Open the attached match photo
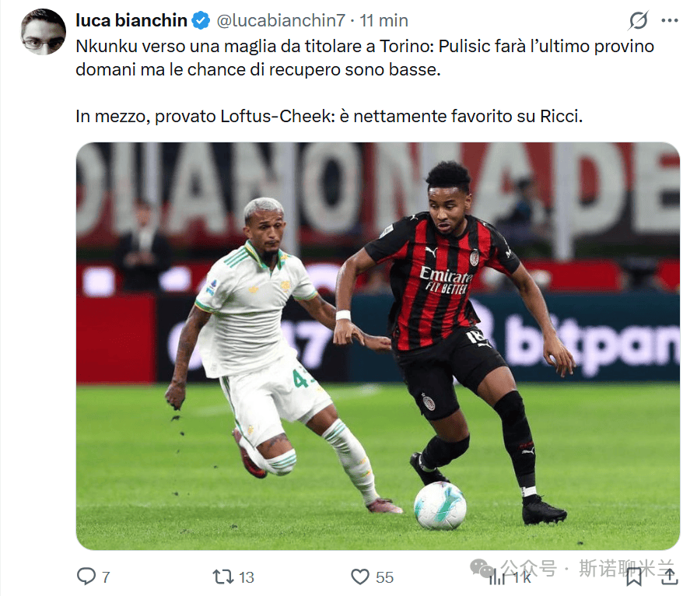The image size is (697, 596). point(378,346)
